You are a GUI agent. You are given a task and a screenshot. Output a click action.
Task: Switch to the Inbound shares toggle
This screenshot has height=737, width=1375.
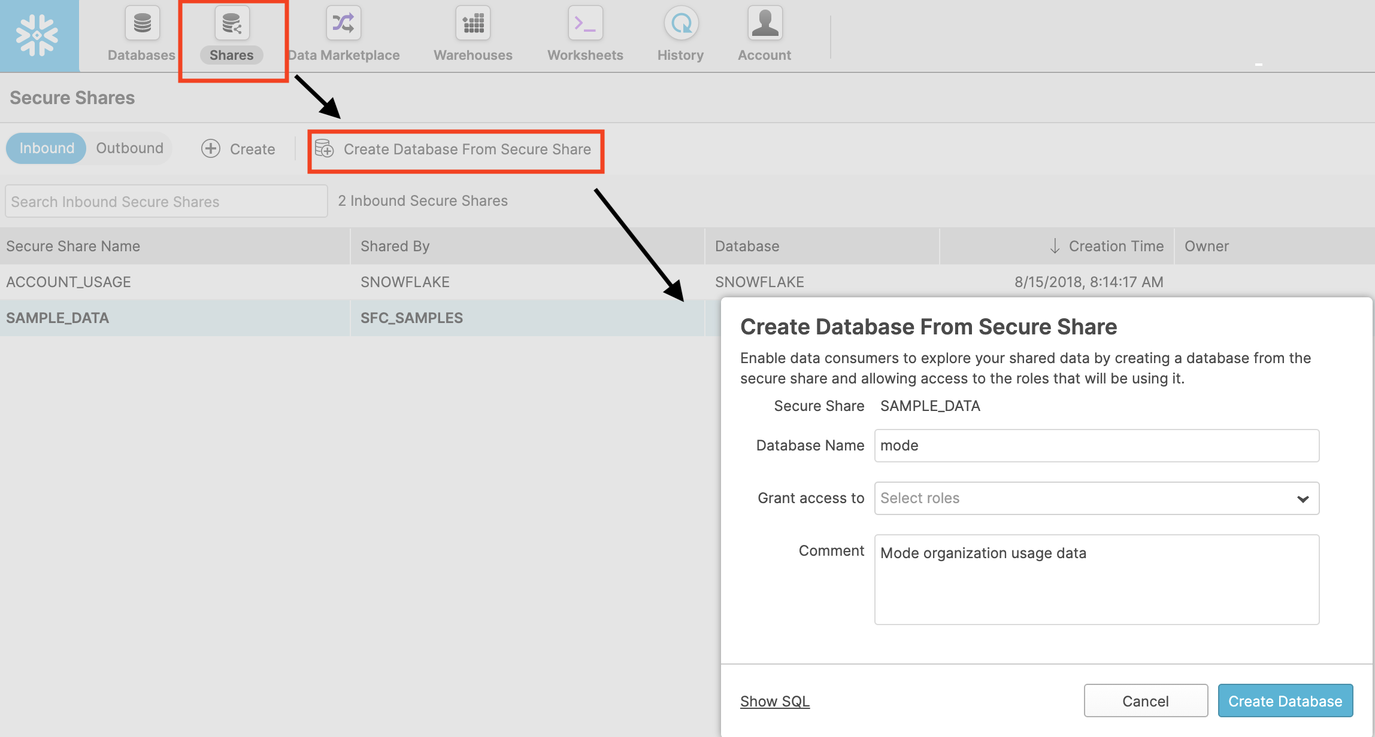pos(47,148)
